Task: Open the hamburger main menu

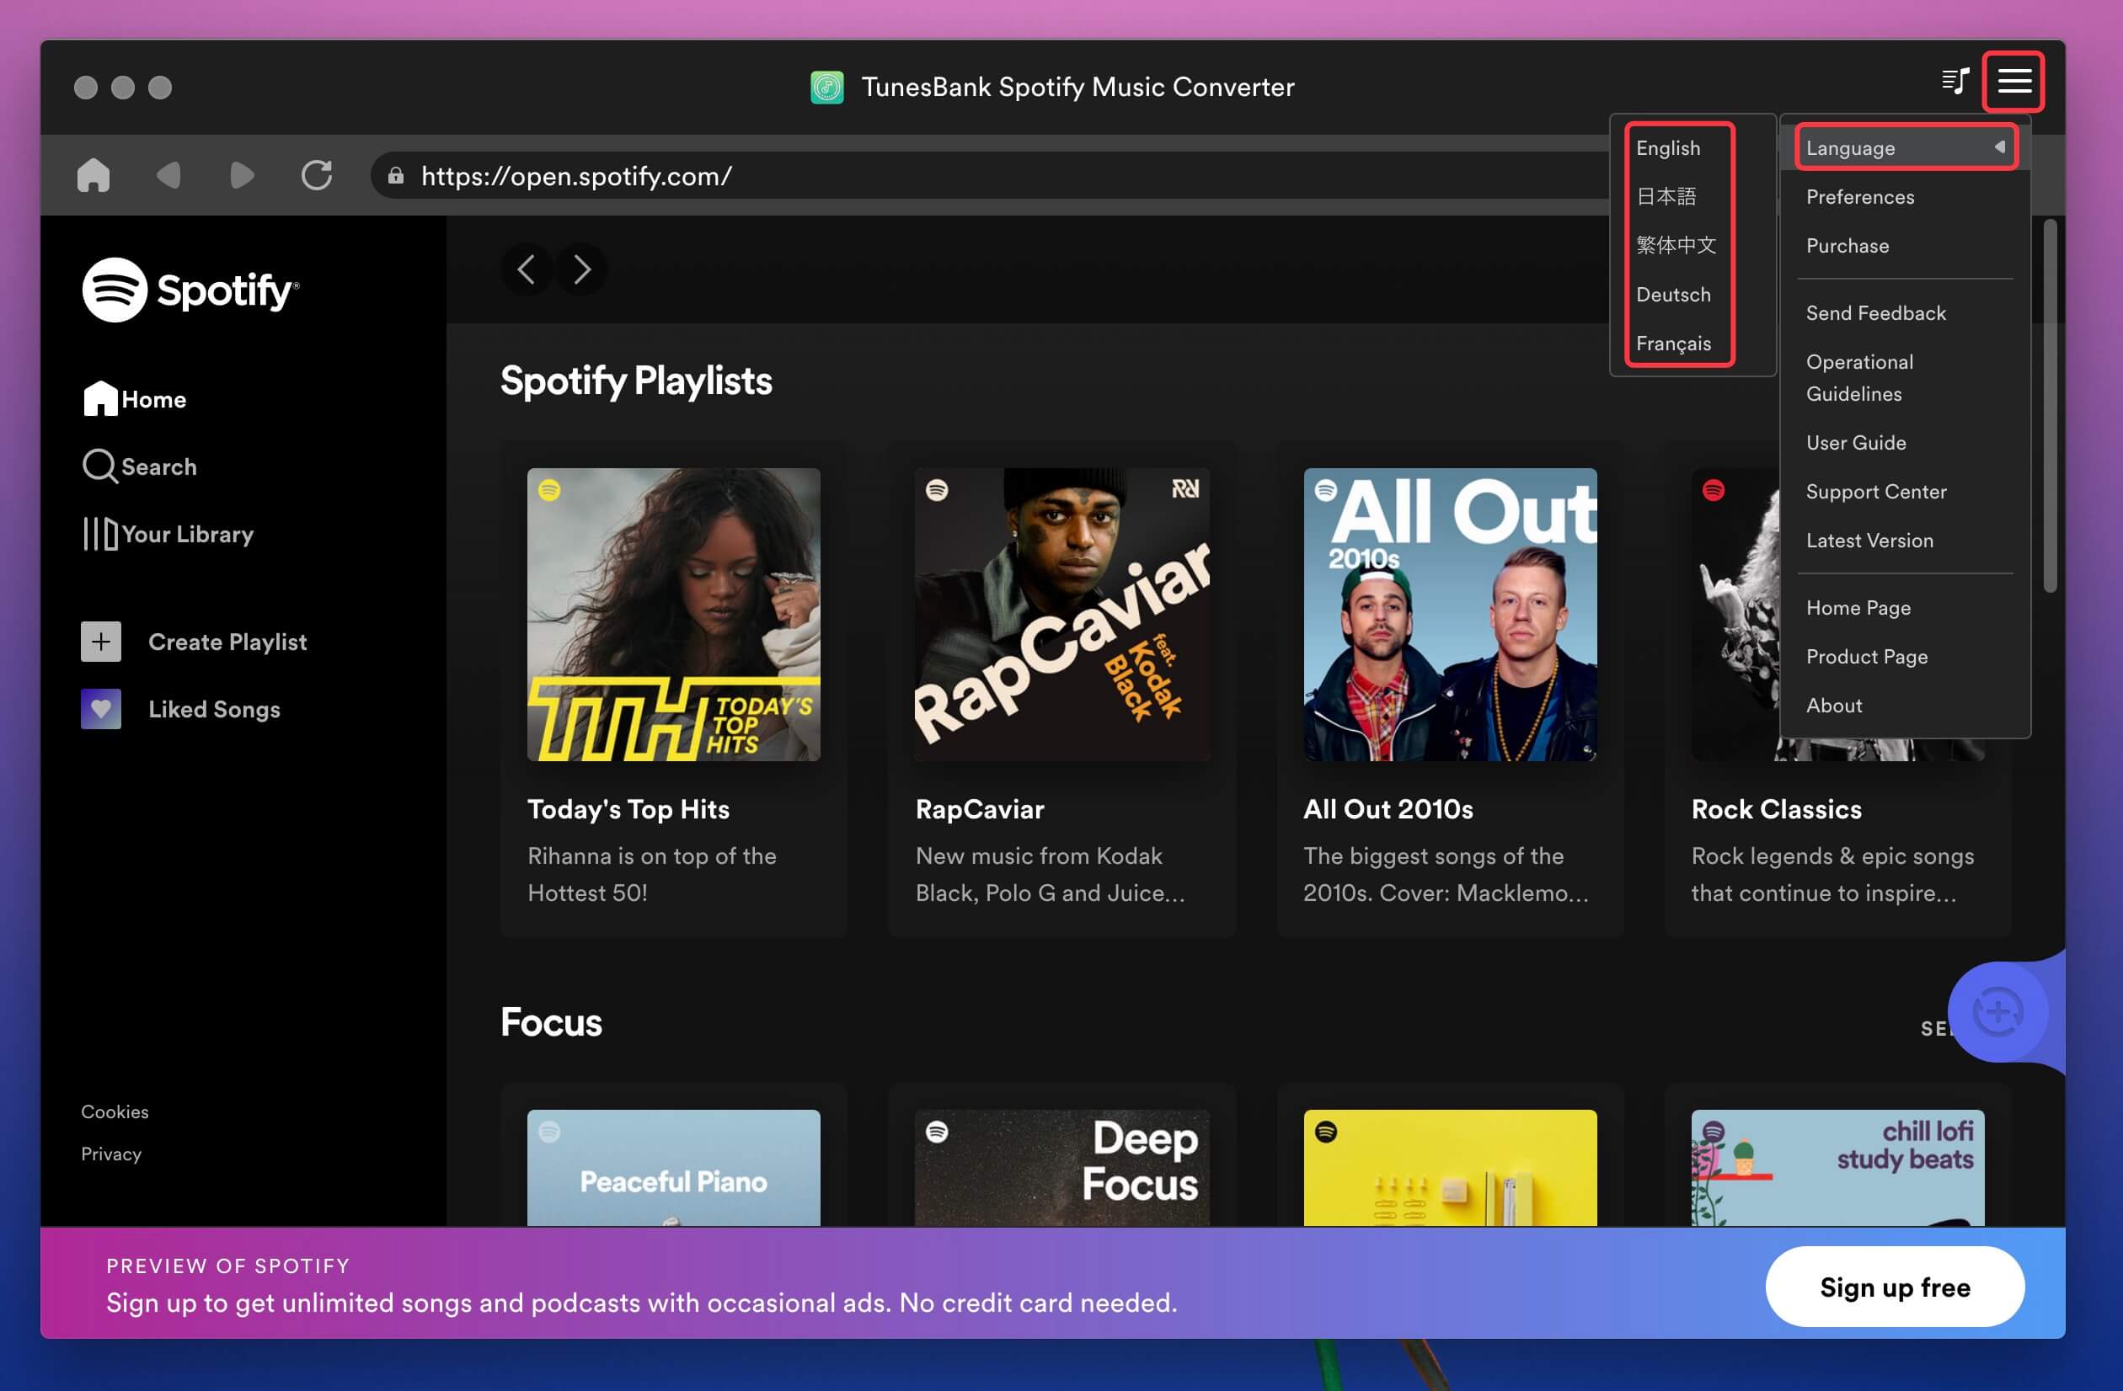Action: 2014,81
